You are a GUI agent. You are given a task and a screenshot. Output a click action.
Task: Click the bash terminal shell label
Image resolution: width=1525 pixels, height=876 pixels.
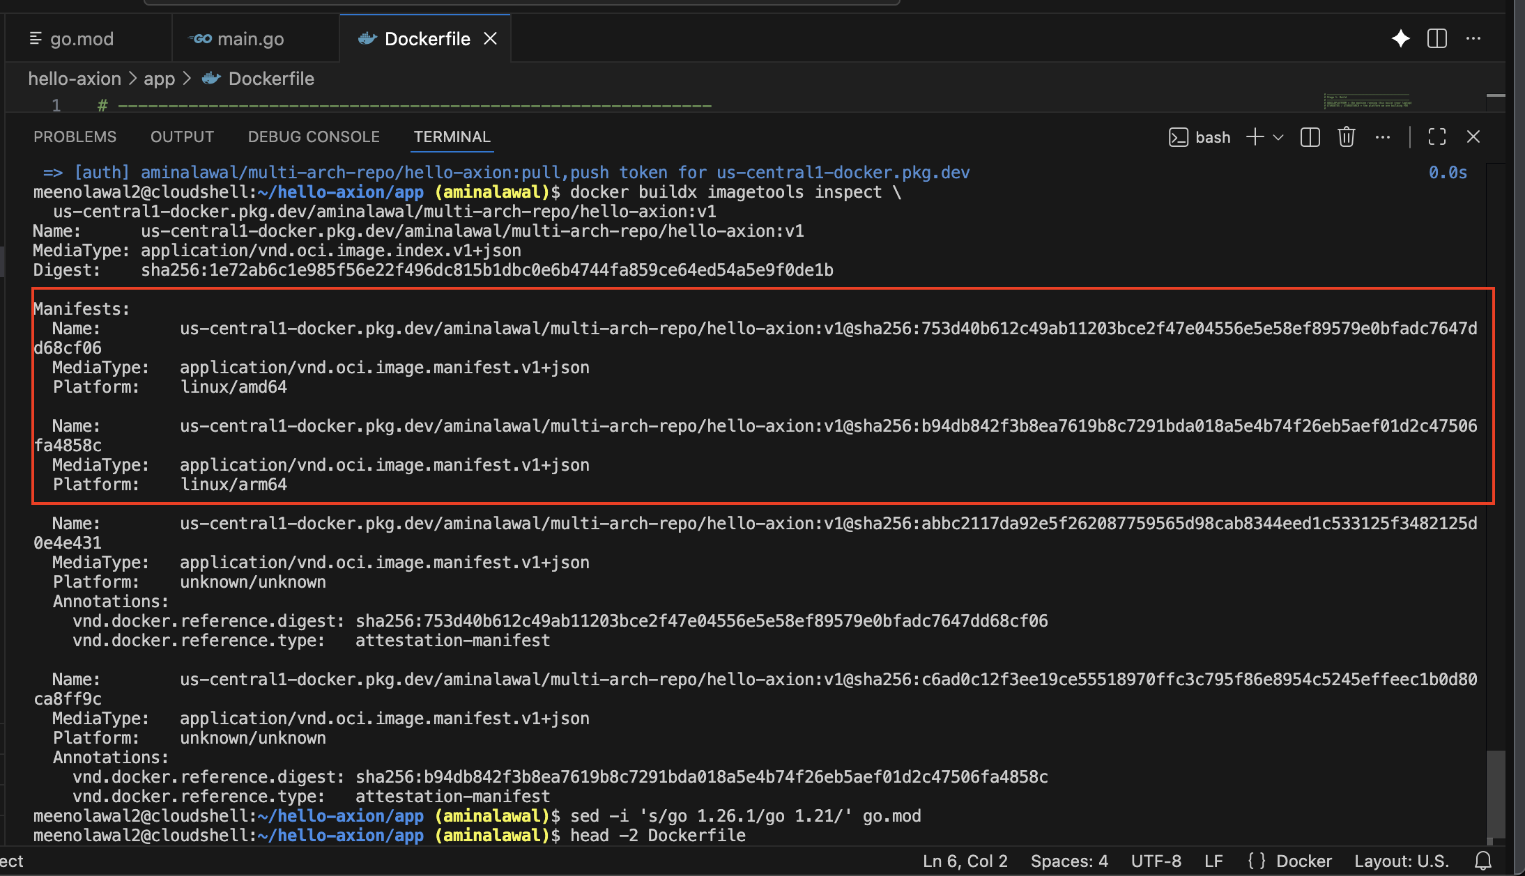(1200, 137)
